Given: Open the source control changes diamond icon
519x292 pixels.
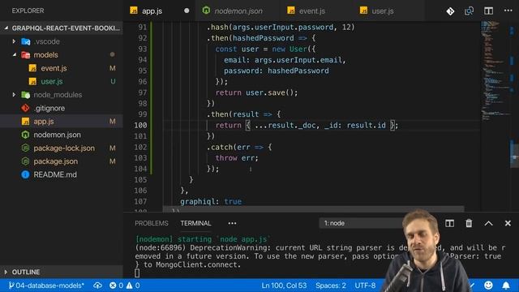Looking at the screenshot, I should coord(450,11).
